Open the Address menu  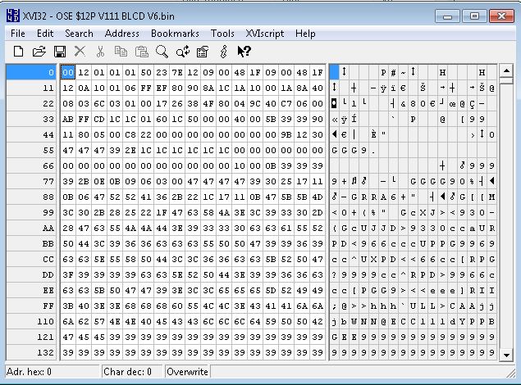pyautogui.click(x=122, y=34)
